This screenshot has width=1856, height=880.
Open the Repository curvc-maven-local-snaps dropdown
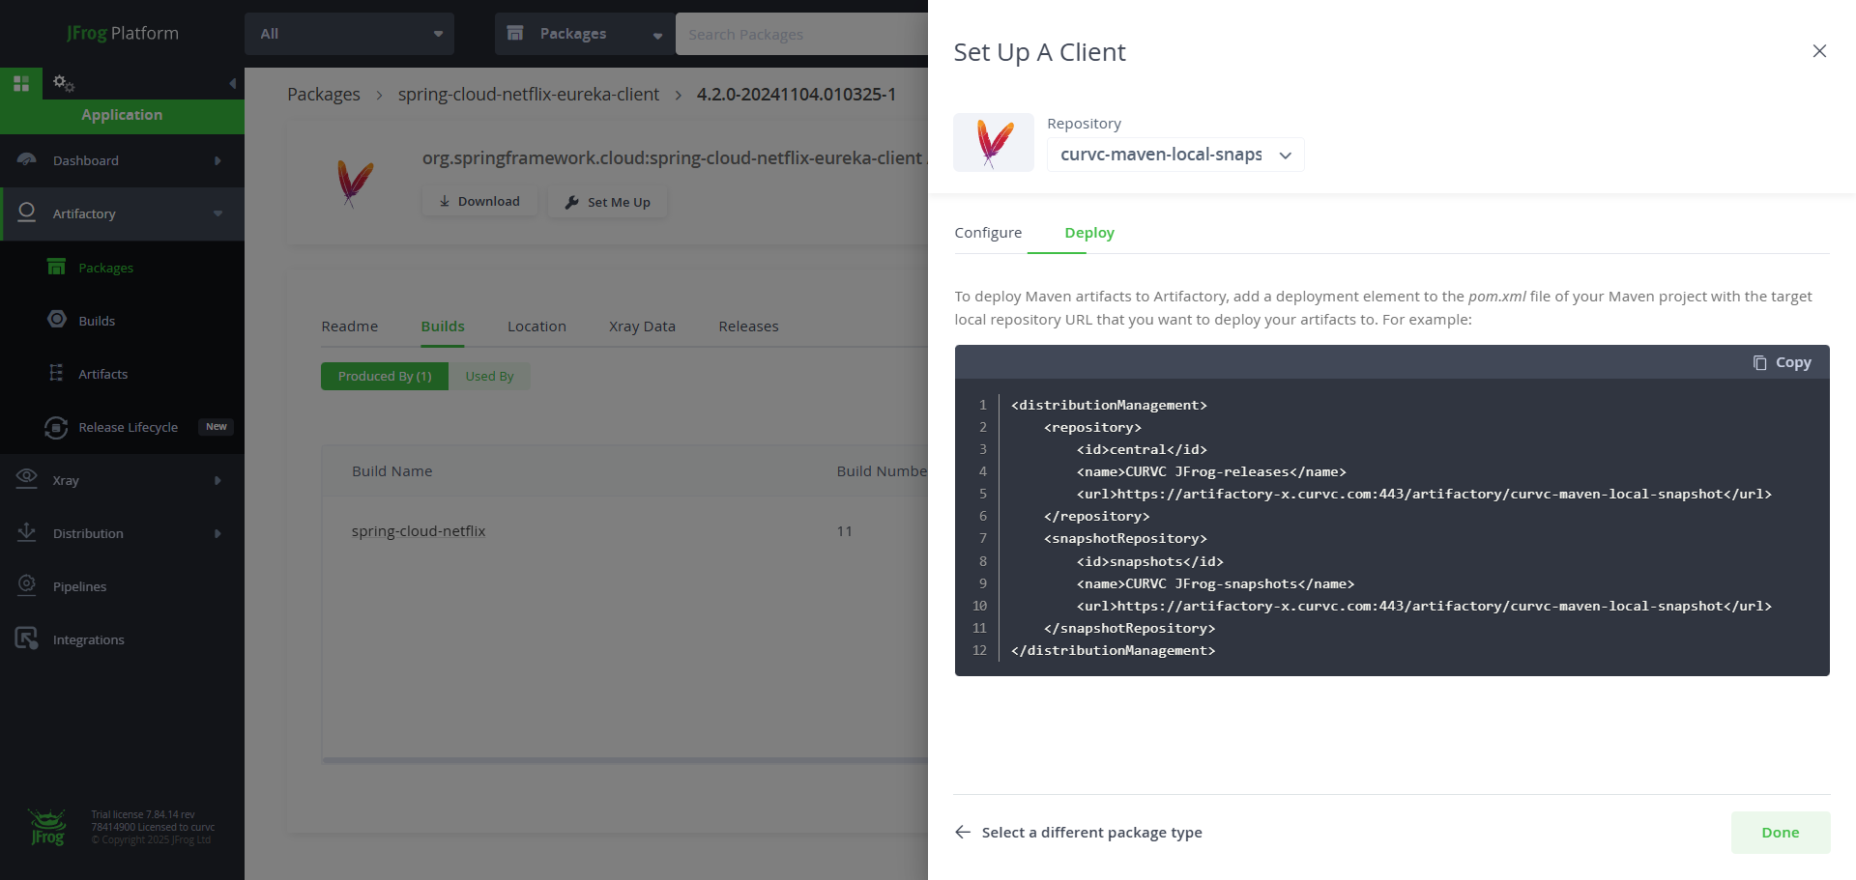point(1175,155)
